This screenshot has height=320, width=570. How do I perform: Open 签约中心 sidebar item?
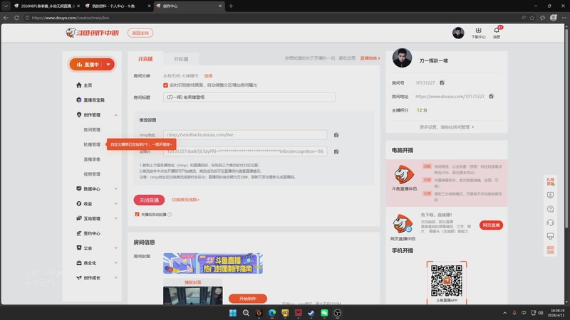coord(88,233)
